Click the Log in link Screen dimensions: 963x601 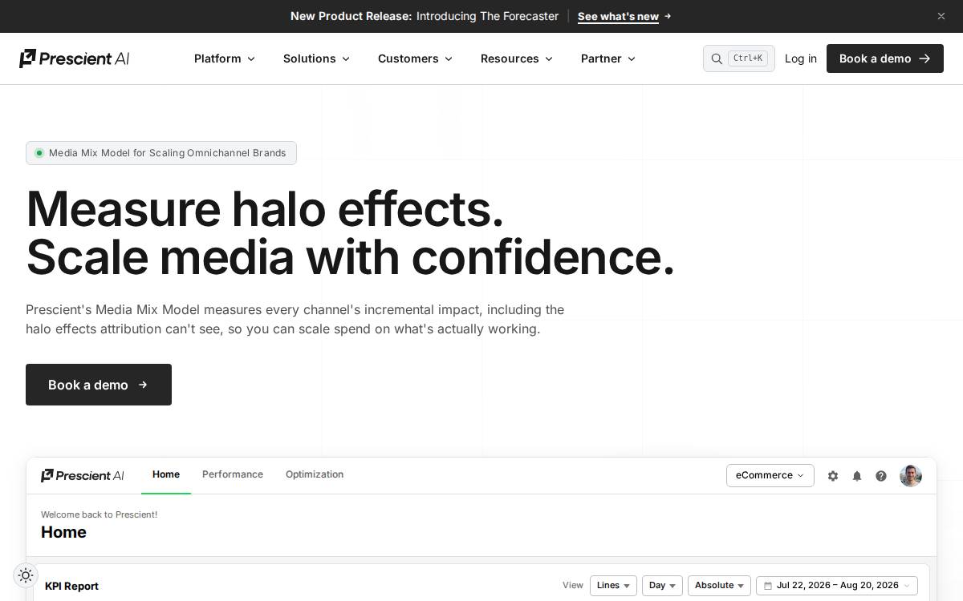point(801,58)
